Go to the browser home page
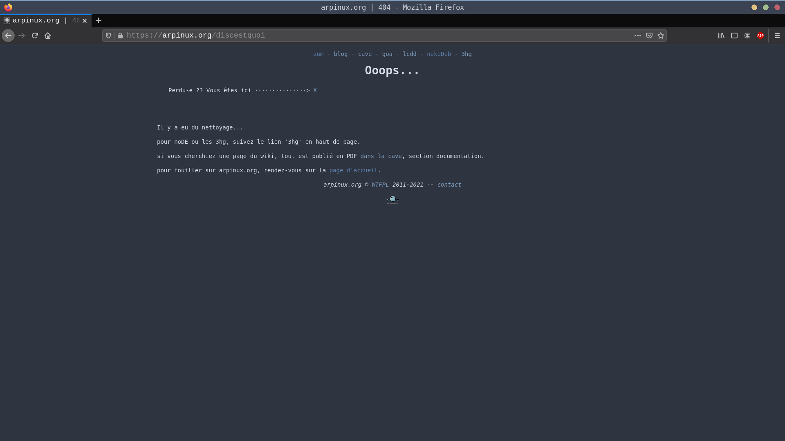The width and height of the screenshot is (785, 441). click(x=48, y=36)
